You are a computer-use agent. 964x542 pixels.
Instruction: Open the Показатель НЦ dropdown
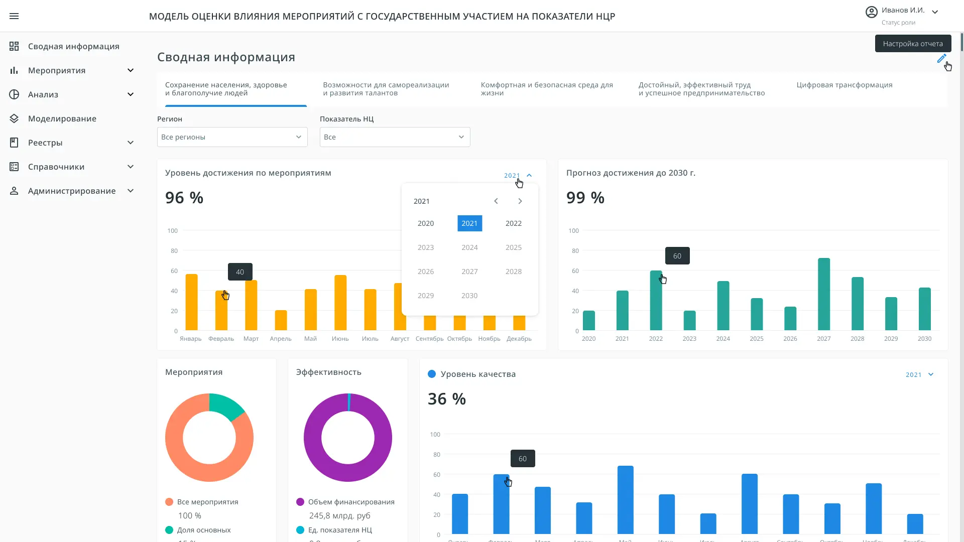[395, 137]
